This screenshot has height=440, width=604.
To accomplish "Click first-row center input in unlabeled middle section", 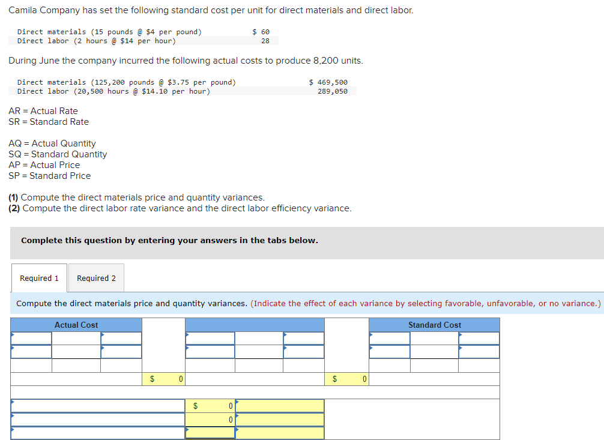I will tap(259, 339).
